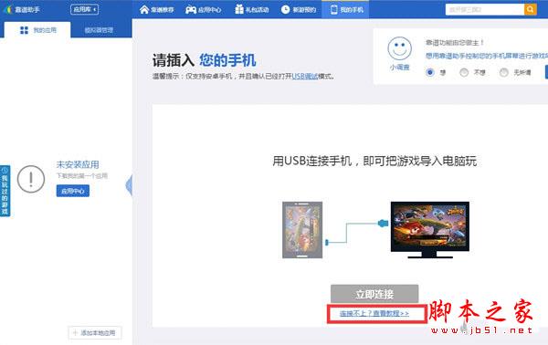Select the 不想 radio option
Viewport: 548px width, 345px height.
coord(464,72)
